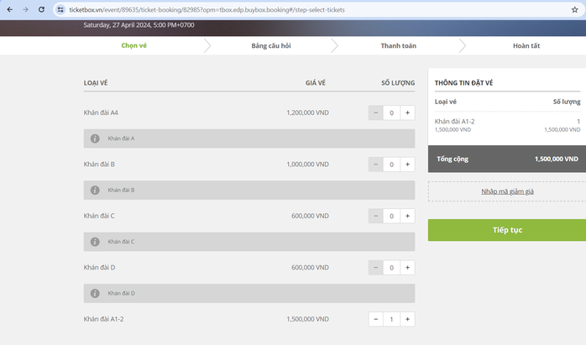
Task: Go back in browser history
Action: (x=10, y=10)
